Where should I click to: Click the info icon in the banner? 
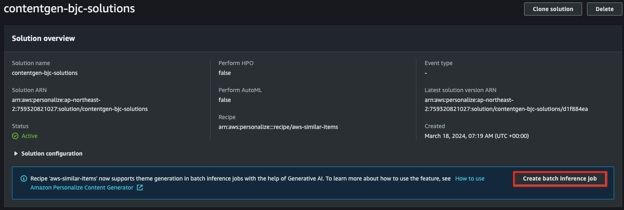point(24,178)
